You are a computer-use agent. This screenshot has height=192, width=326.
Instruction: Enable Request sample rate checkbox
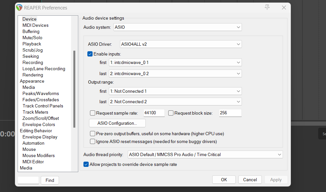pos(93,113)
